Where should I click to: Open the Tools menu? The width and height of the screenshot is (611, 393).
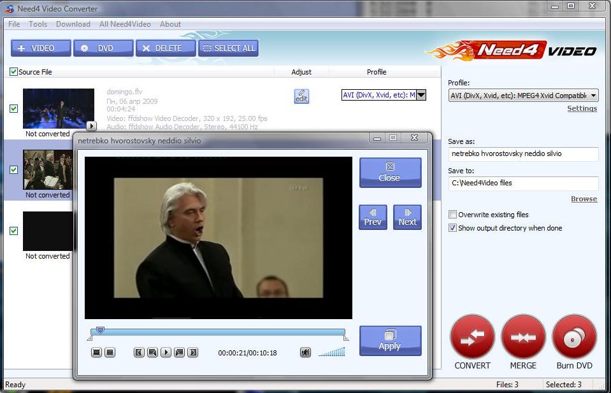(38, 24)
